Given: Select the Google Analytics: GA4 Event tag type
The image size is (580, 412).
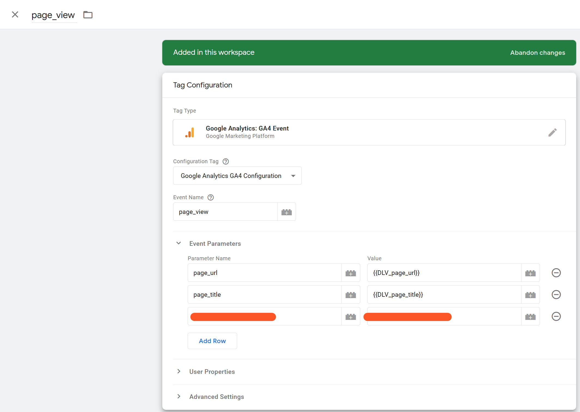Looking at the screenshot, I should point(369,132).
